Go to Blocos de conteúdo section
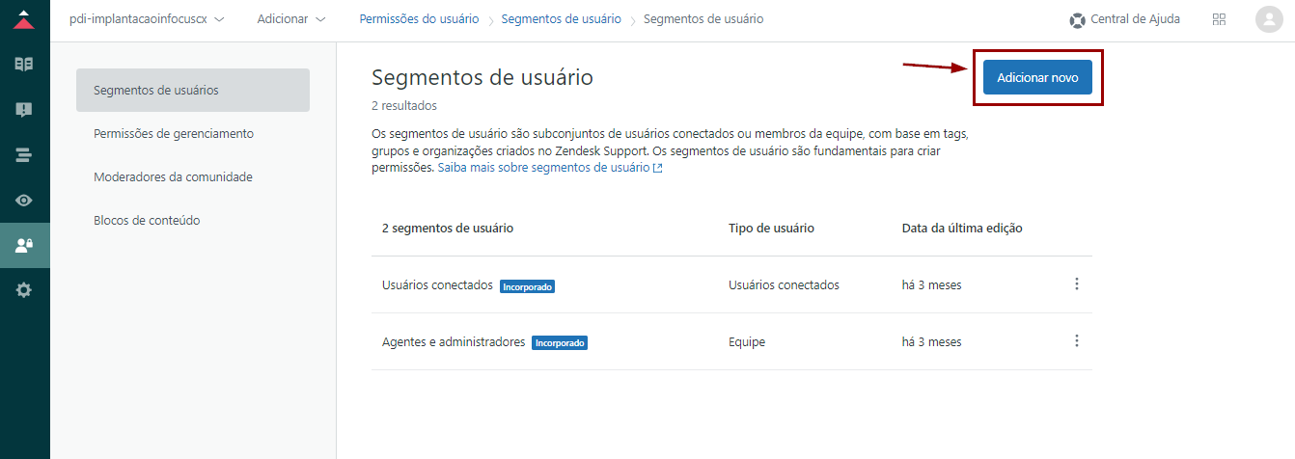 pyautogui.click(x=147, y=221)
